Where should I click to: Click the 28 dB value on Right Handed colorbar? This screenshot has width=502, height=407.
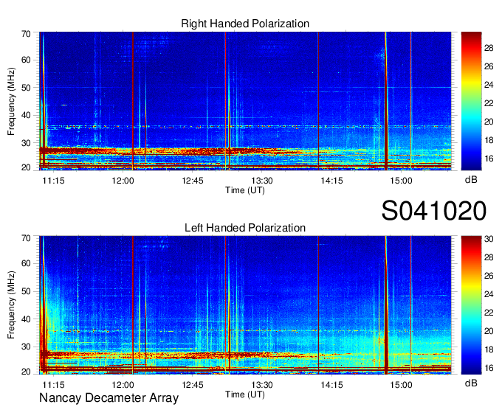(x=489, y=48)
